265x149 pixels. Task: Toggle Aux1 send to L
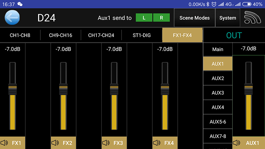pos(144,18)
